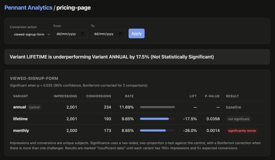This screenshot has height=160, width=275.
Task: Click the 2,000 impressions cell
Action: click(72, 130)
